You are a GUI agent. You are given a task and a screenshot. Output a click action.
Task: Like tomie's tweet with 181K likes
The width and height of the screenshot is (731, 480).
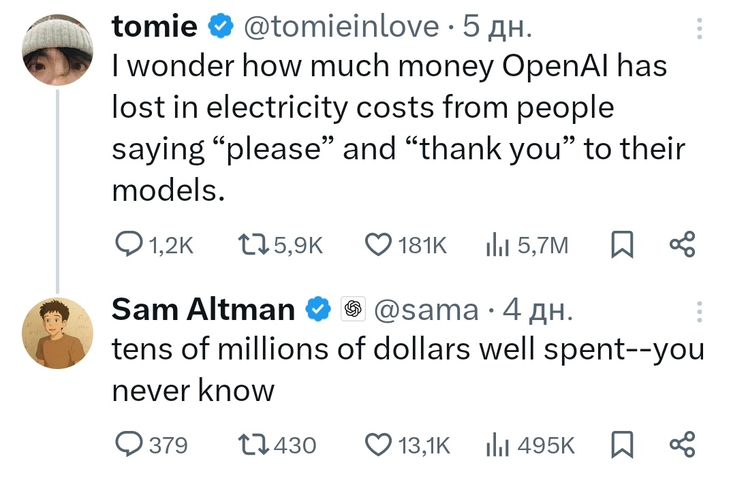click(x=379, y=245)
